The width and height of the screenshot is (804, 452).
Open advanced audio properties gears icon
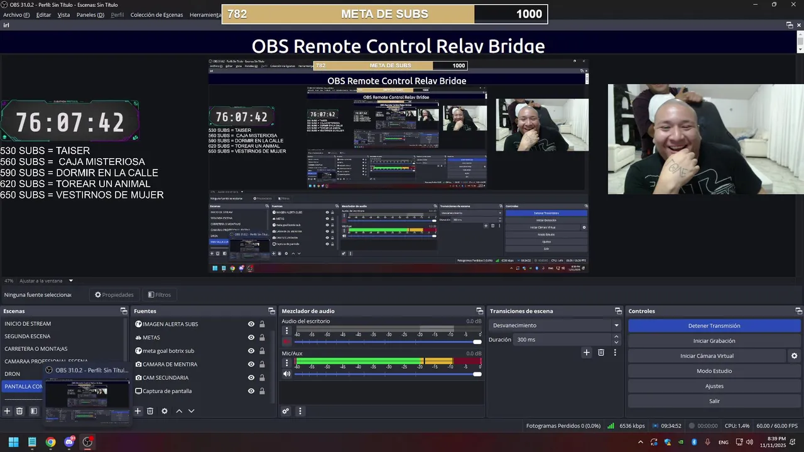(285, 411)
